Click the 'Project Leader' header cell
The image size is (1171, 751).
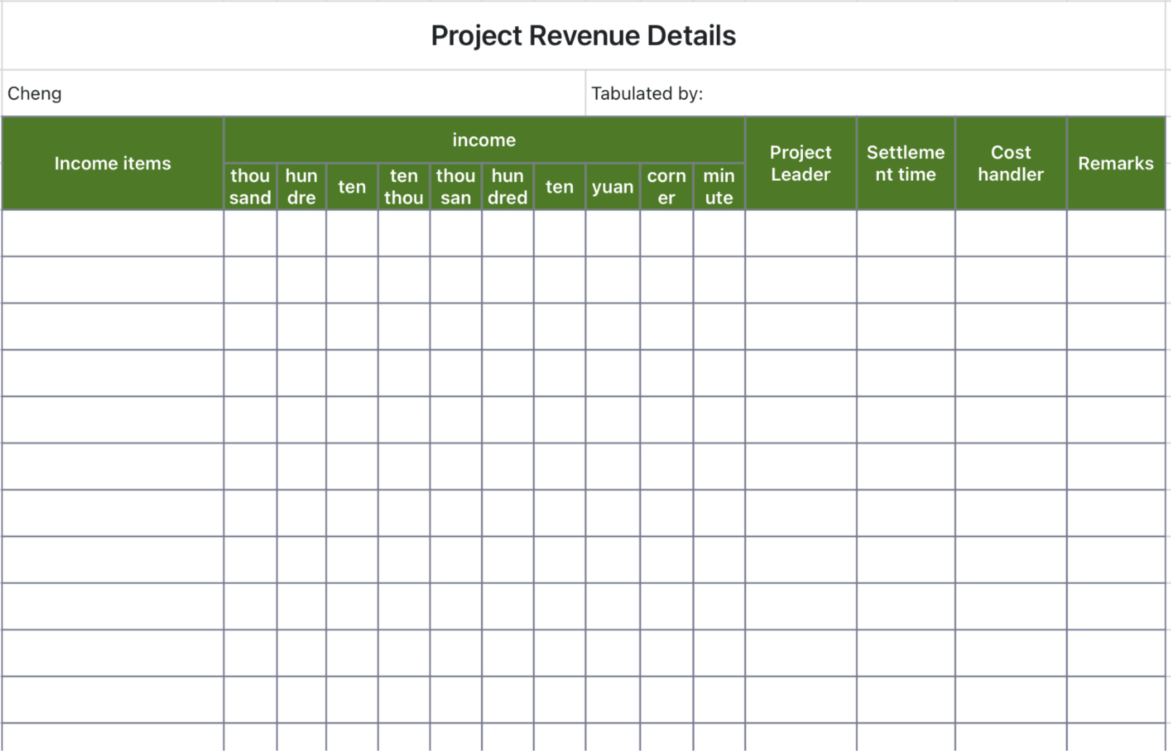[800, 163]
